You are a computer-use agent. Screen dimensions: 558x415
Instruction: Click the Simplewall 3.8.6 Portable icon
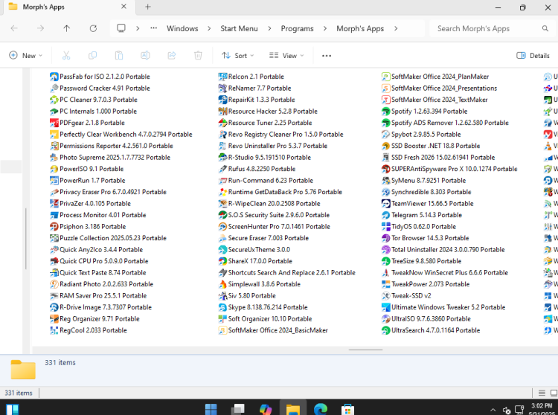click(x=222, y=284)
